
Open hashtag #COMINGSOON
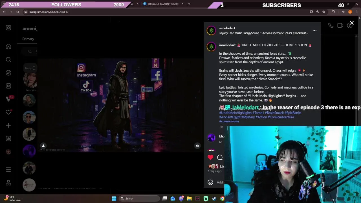tap(229, 121)
